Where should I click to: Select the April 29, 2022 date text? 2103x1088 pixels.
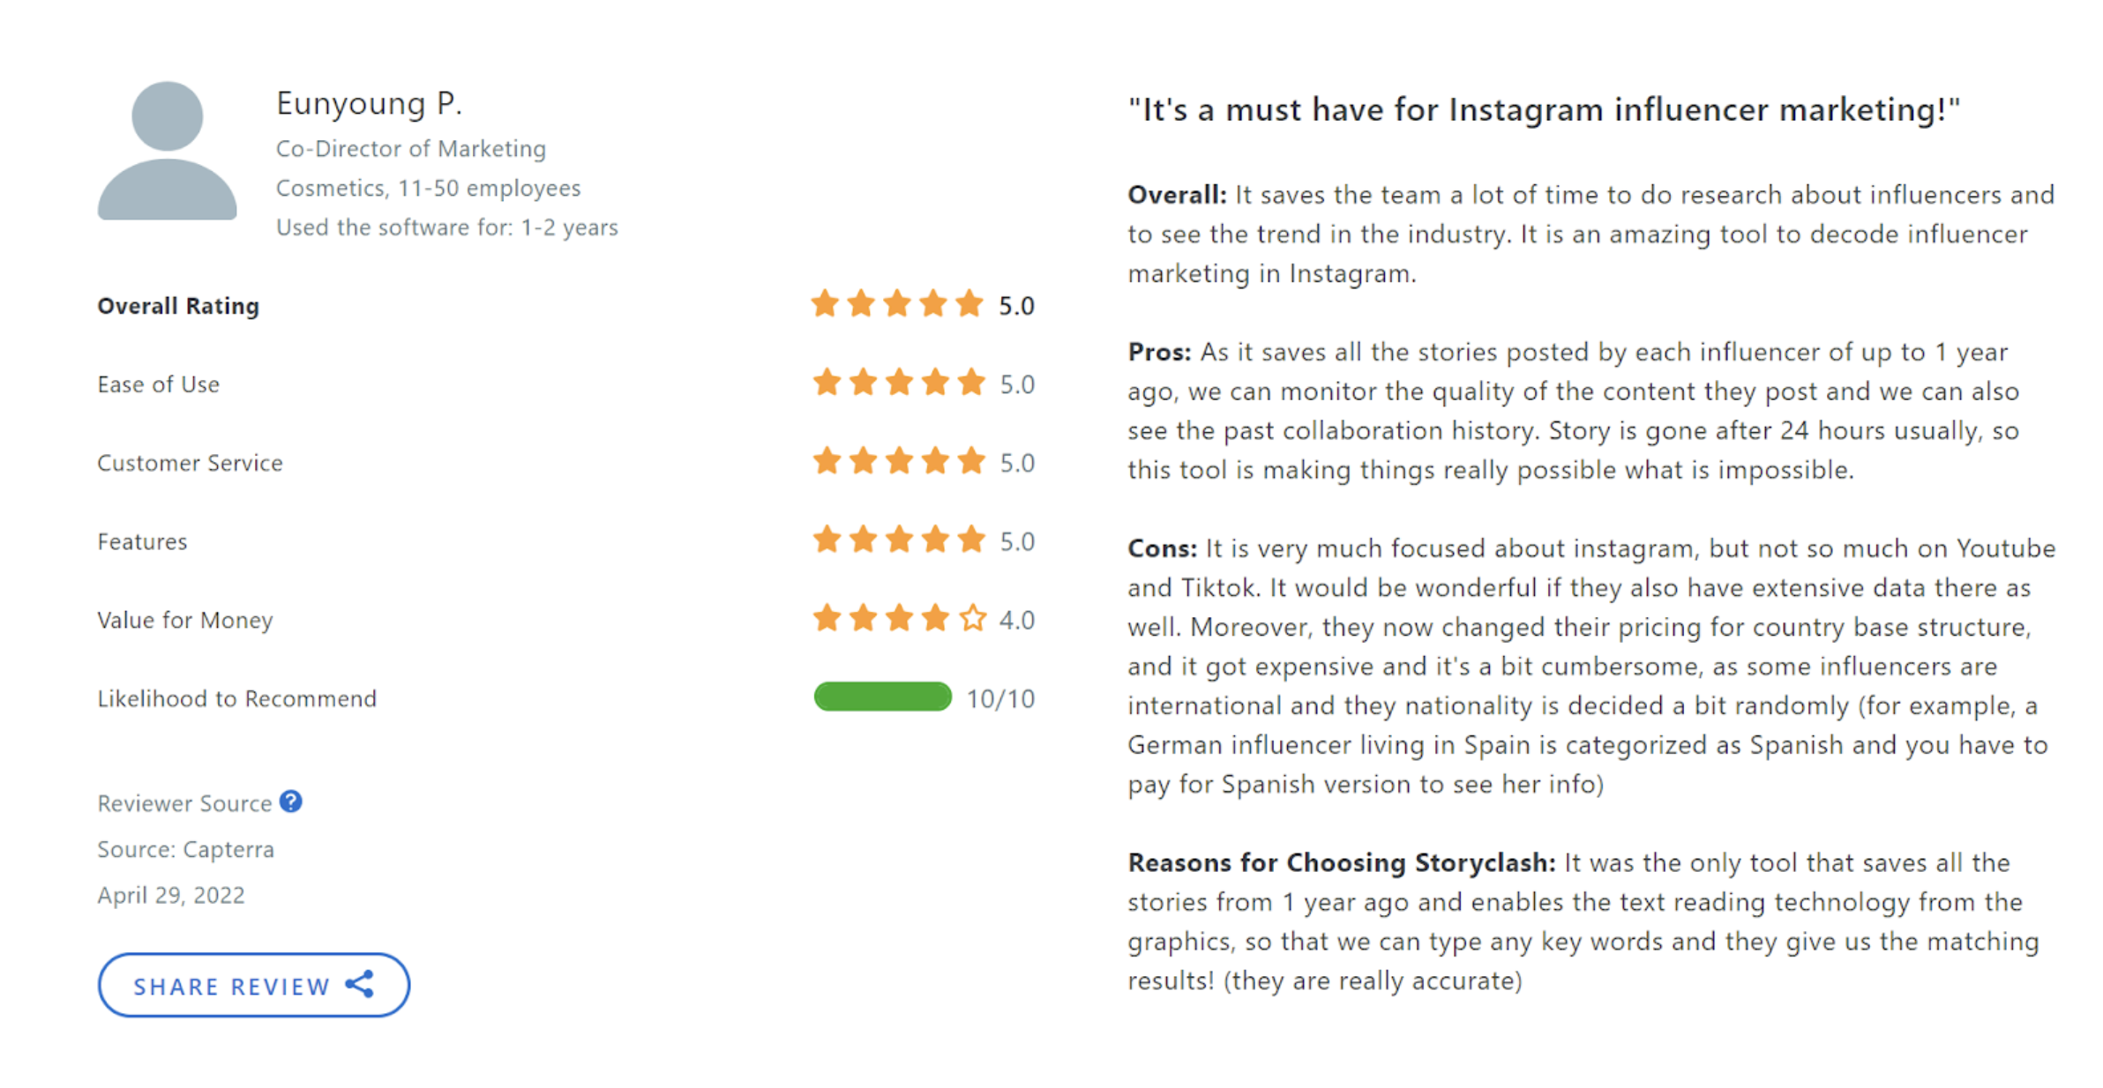pyautogui.click(x=172, y=895)
